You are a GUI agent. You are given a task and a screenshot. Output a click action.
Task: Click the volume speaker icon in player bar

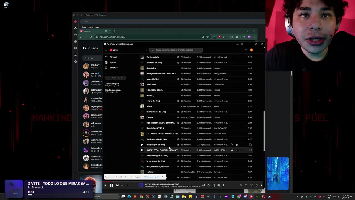tap(241, 185)
